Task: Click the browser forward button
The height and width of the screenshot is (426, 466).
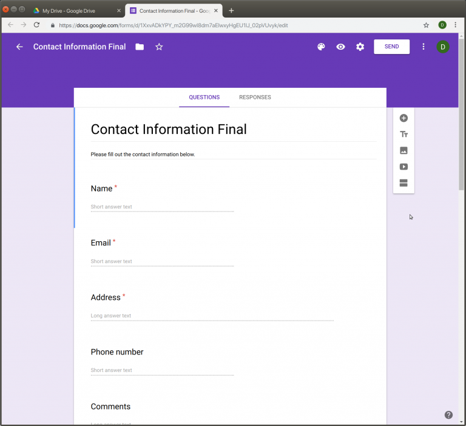Action: coord(24,25)
